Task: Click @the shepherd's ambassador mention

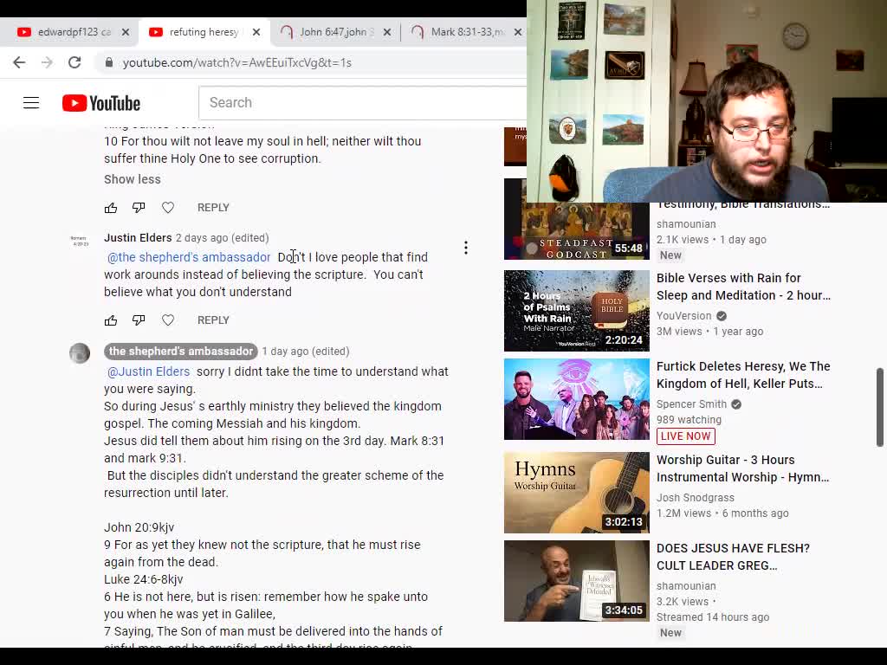Action: pos(189,257)
